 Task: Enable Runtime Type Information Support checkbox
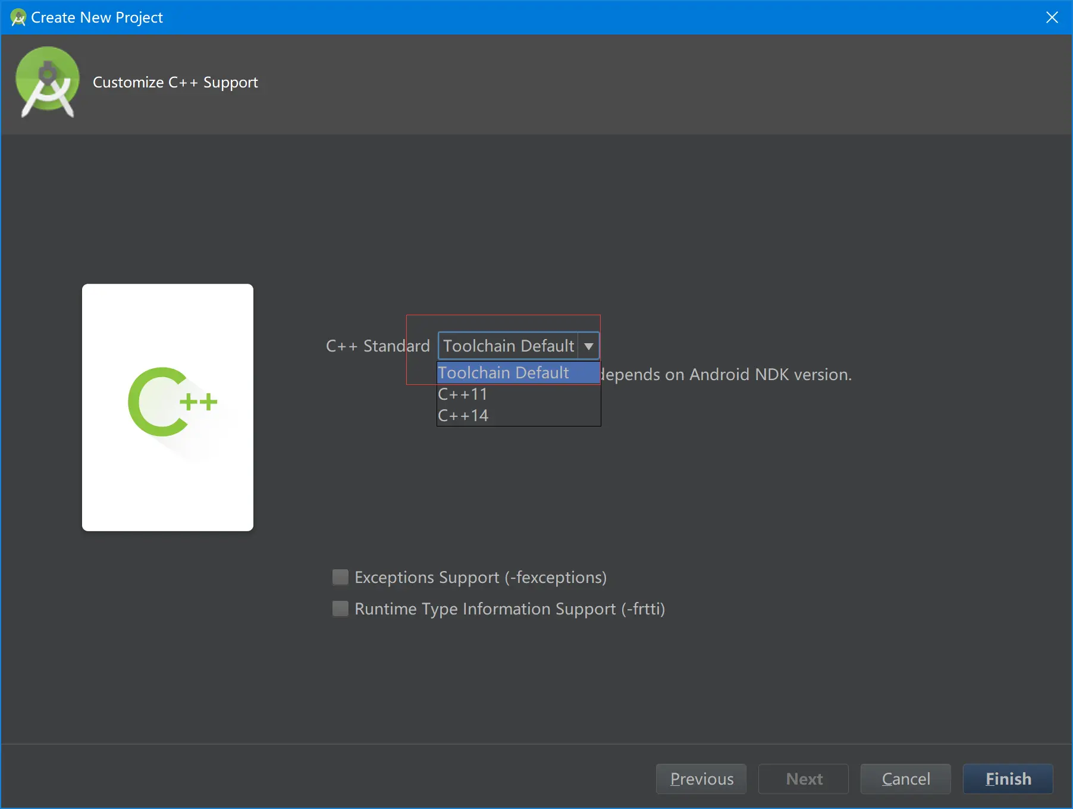[340, 609]
